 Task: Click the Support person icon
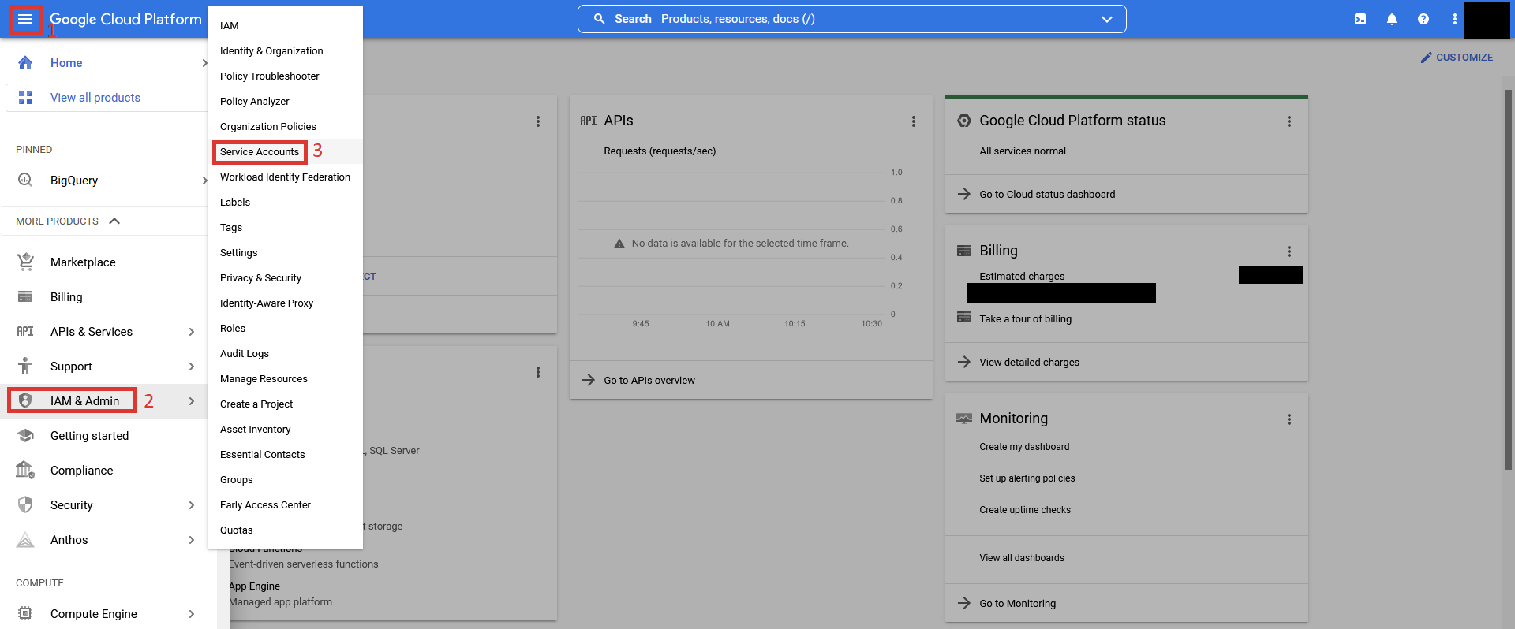(25, 366)
